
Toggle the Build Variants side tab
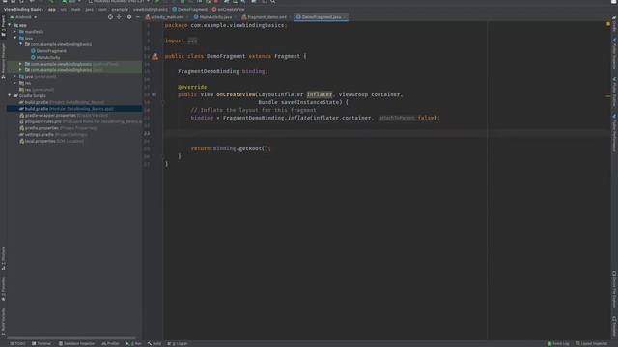(x=3, y=322)
